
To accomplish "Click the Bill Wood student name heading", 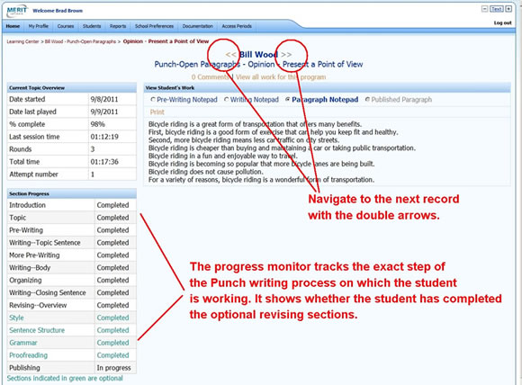I will pos(258,55).
